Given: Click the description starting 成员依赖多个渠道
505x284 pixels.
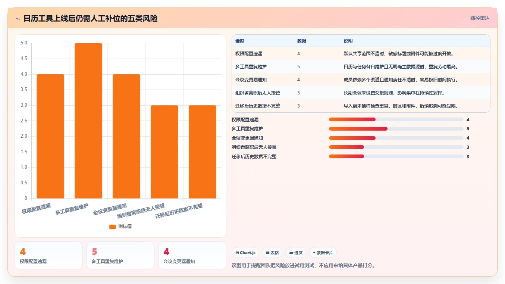Looking at the screenshot, I should tap(401, 80).
